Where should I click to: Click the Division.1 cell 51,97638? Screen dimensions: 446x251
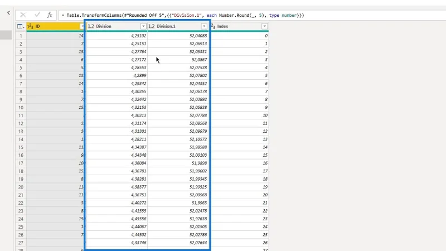(178, 219)
